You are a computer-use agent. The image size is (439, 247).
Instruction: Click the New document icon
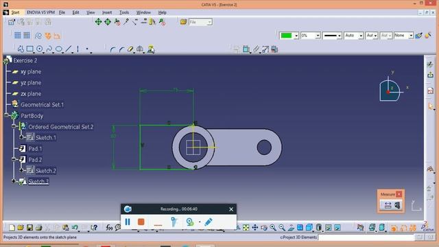[x=12, y=228]
